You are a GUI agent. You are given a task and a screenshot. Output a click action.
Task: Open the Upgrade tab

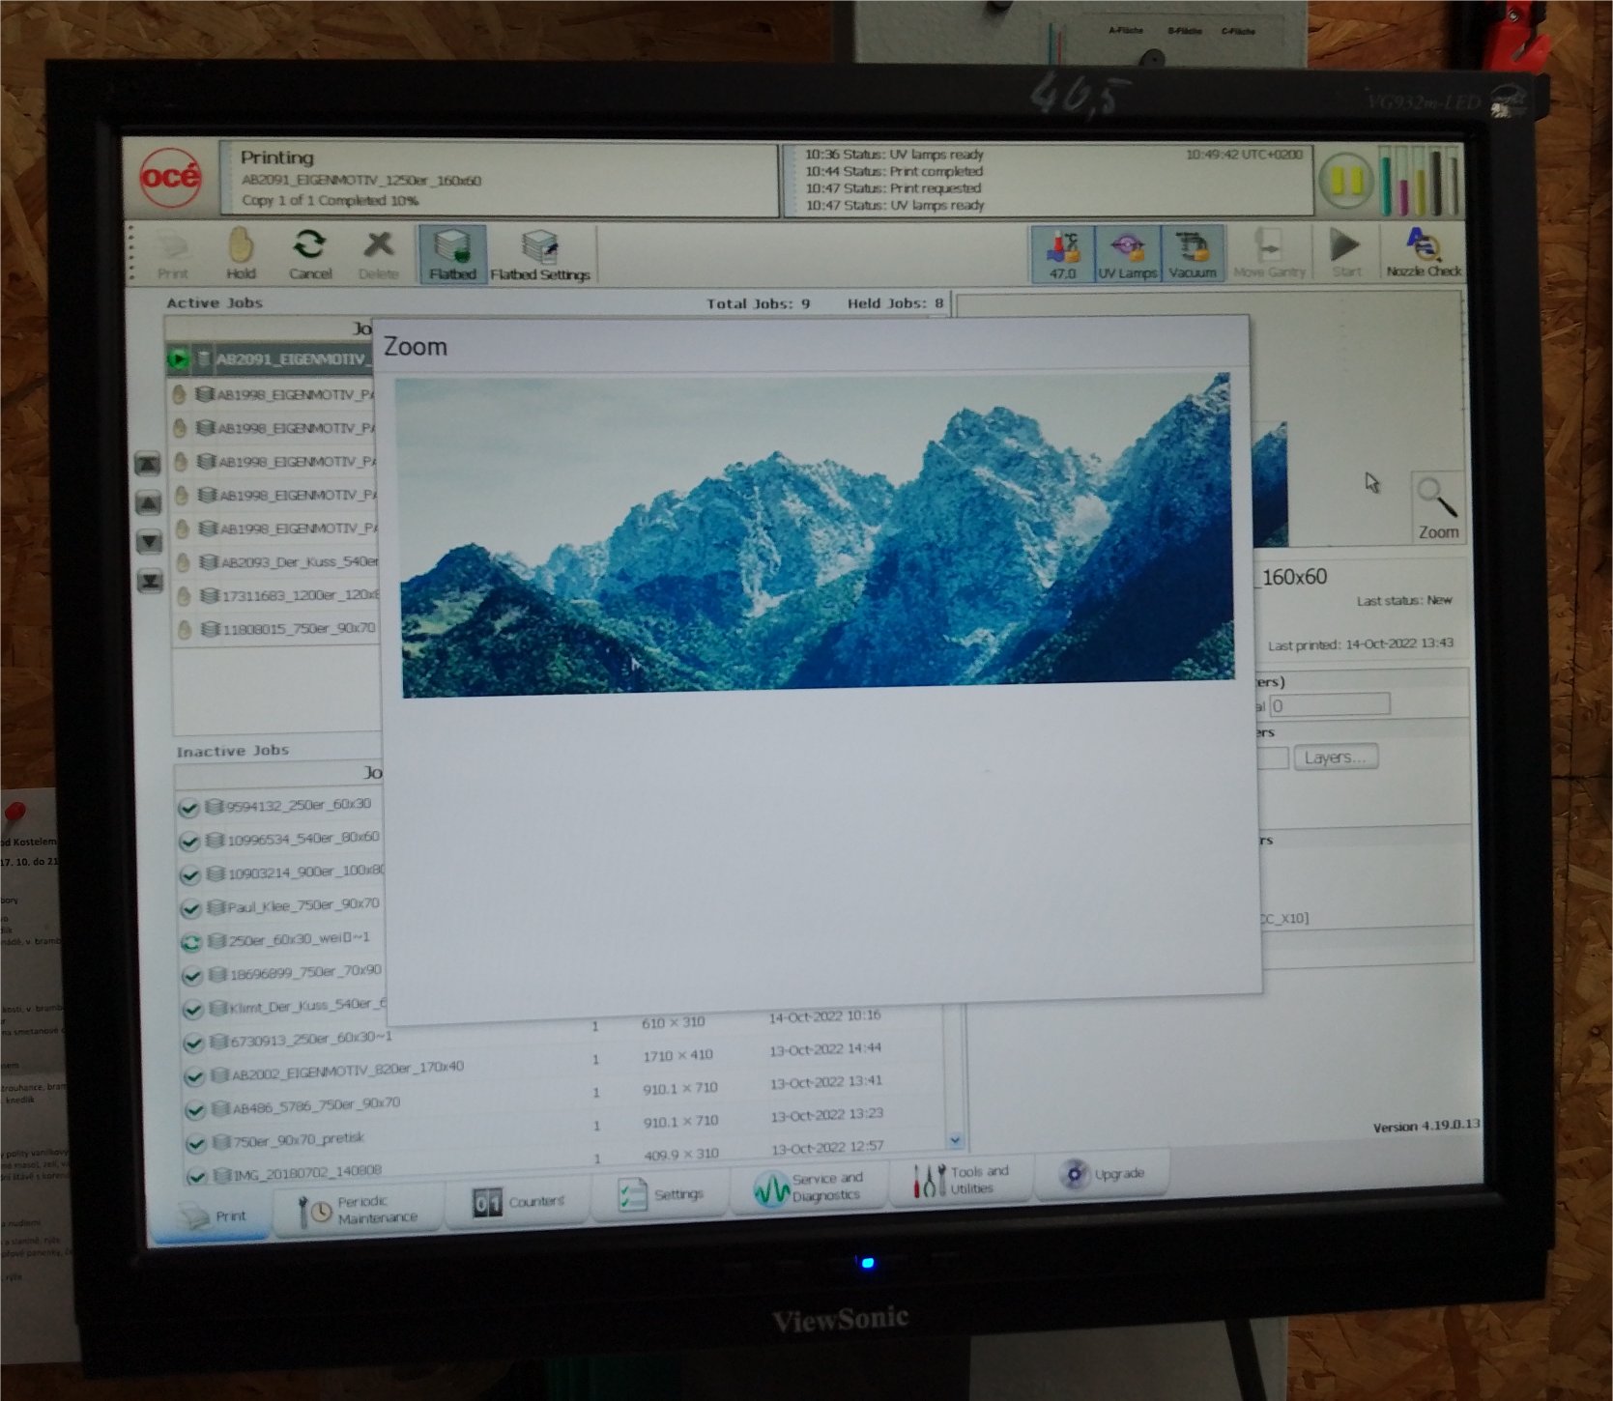[1102, 1174]
